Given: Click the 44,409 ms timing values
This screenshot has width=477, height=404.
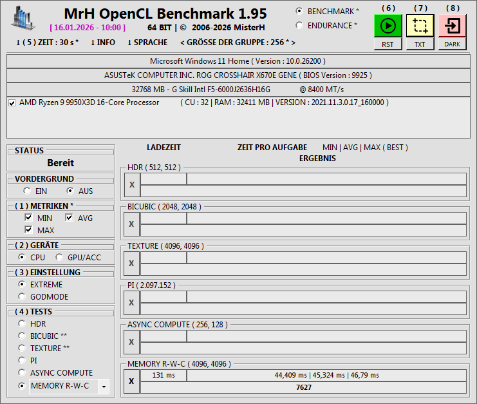Looking at the screenshot, I should tap(327, 376).
